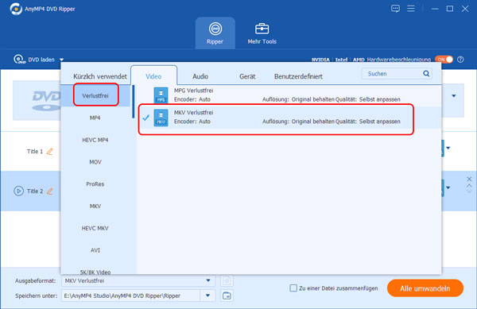Enable Zu einer Datei zusammenfügen checkbox
This screenshot has height=309, width=477.
[x=293, y=288]
